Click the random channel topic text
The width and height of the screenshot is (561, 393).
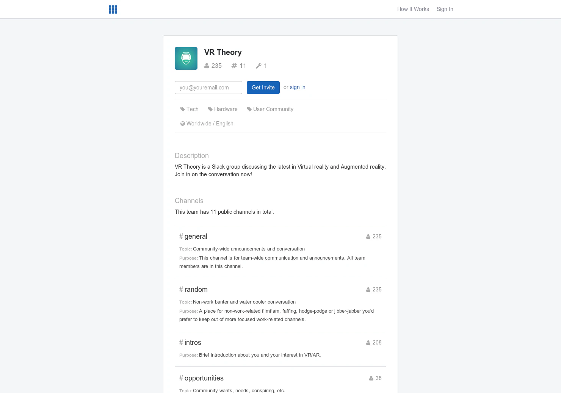244,302
